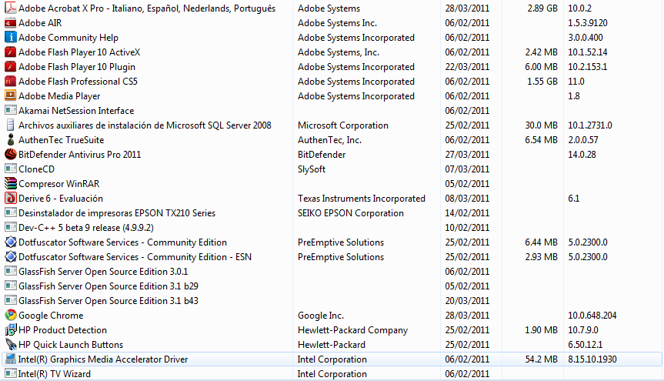Select the HP Product Detection name

[x=62, y=330]
